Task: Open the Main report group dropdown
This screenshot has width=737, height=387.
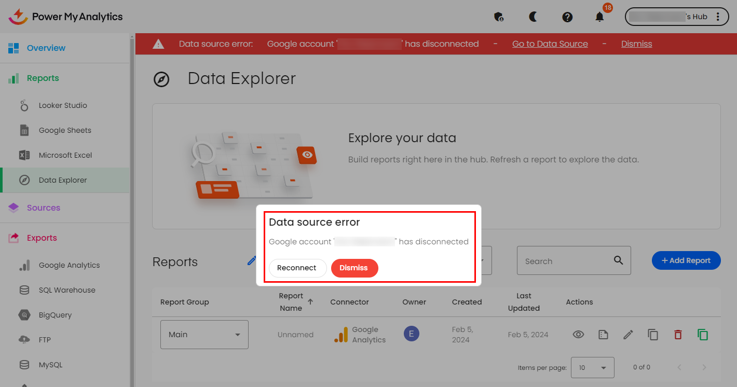Action: [x=204, y=335]
